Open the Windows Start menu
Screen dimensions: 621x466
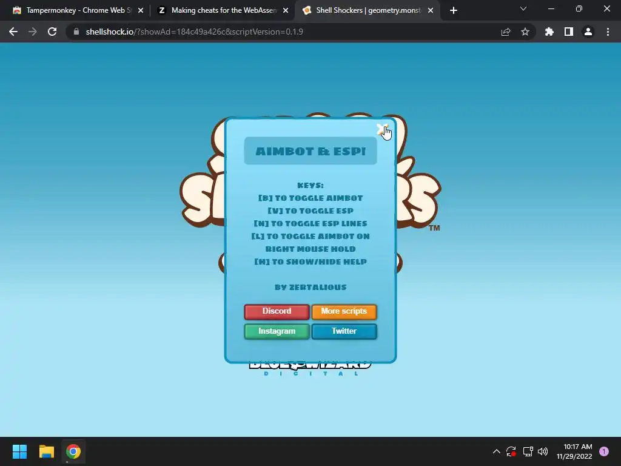coord(19,451)
